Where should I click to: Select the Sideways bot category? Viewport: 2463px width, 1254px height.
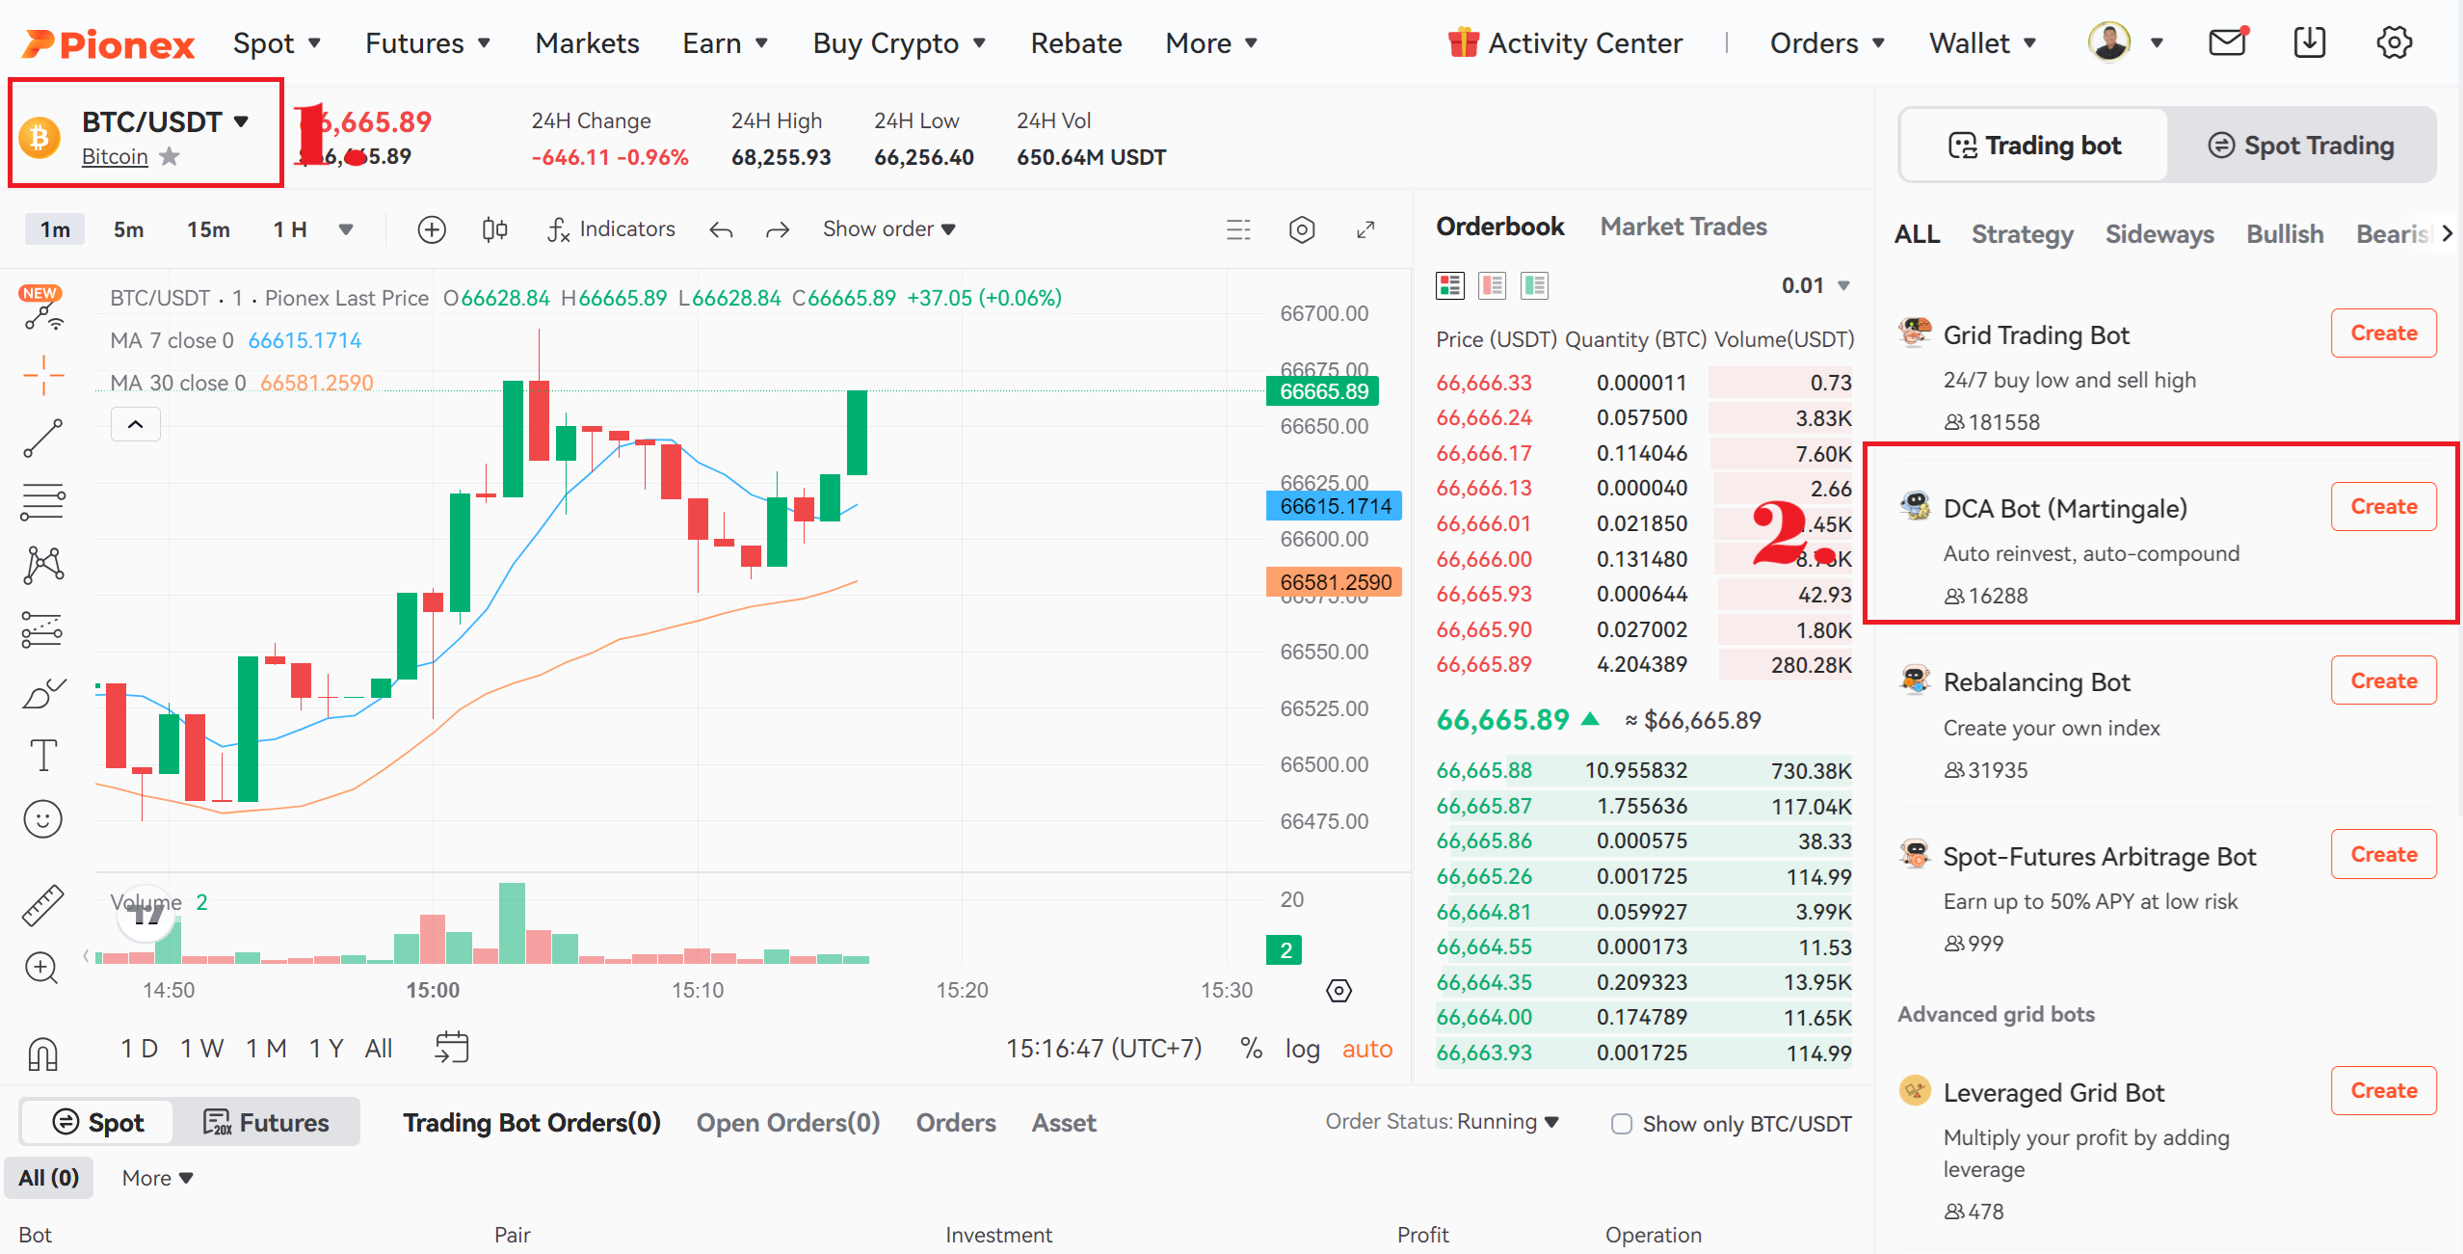pyautogui.click(x=2159, y=234)
